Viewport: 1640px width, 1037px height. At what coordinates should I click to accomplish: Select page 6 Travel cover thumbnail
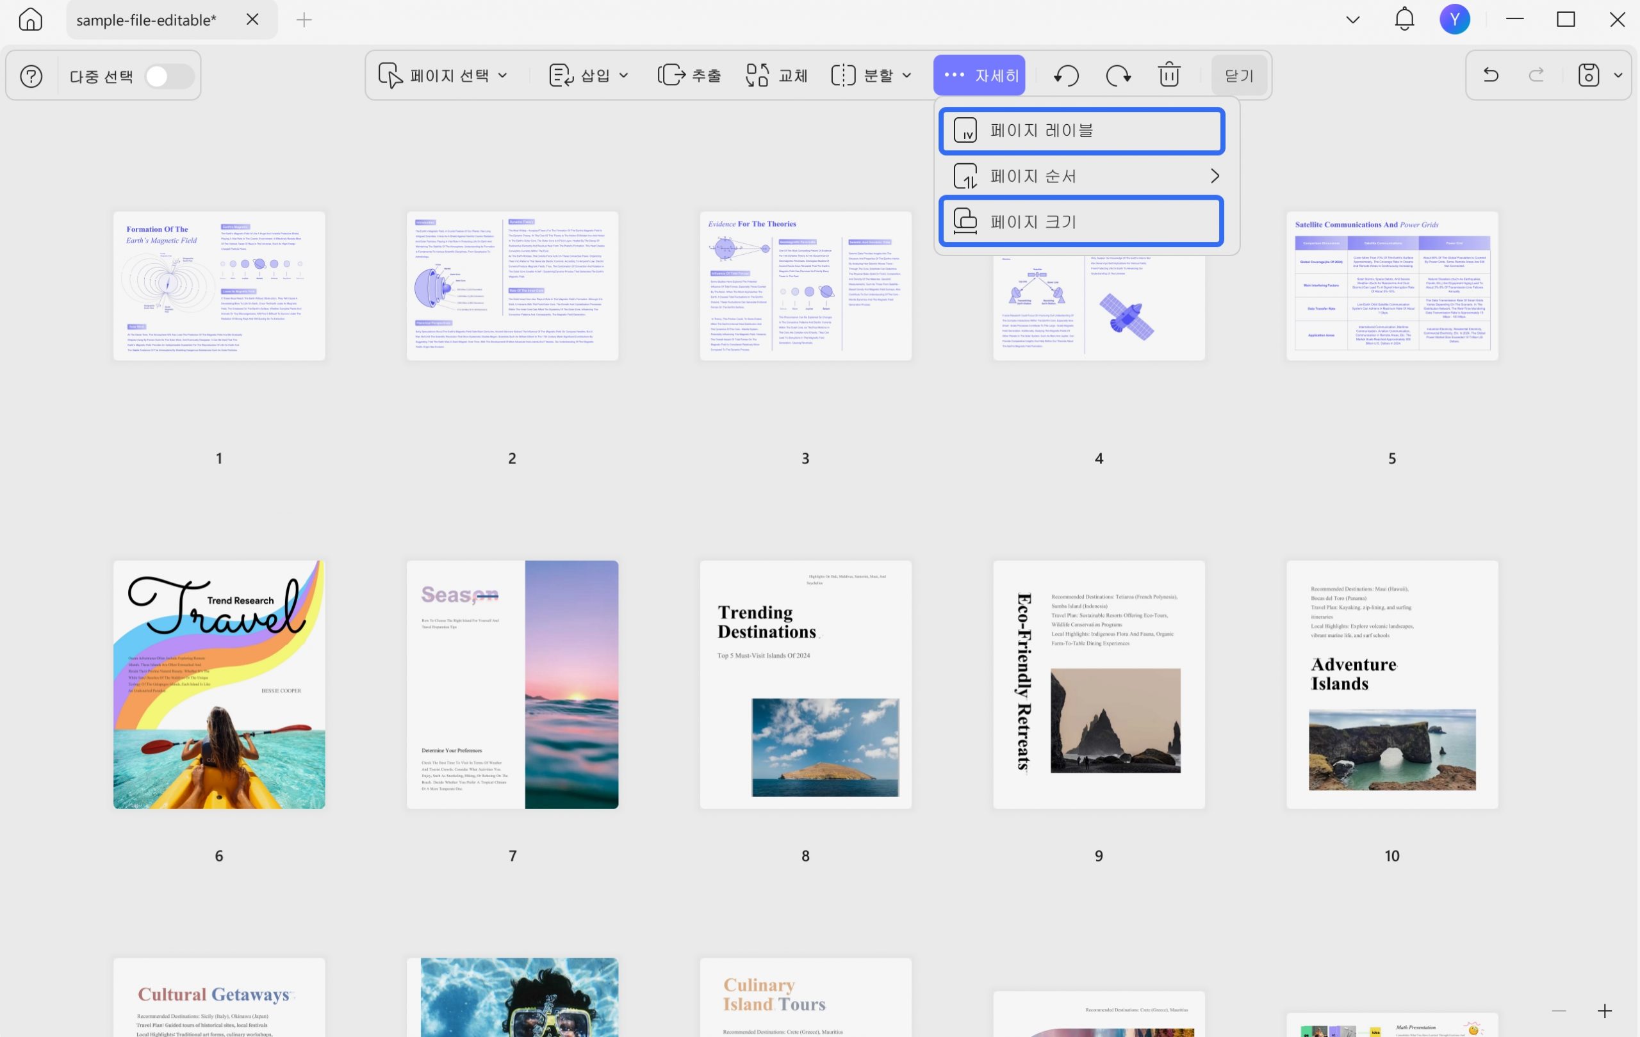[219, 684]
